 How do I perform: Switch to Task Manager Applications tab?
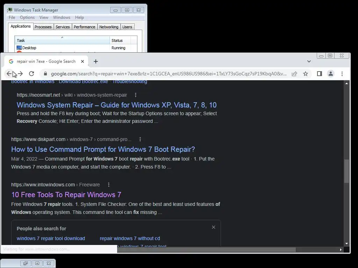(x=21, y=26)
